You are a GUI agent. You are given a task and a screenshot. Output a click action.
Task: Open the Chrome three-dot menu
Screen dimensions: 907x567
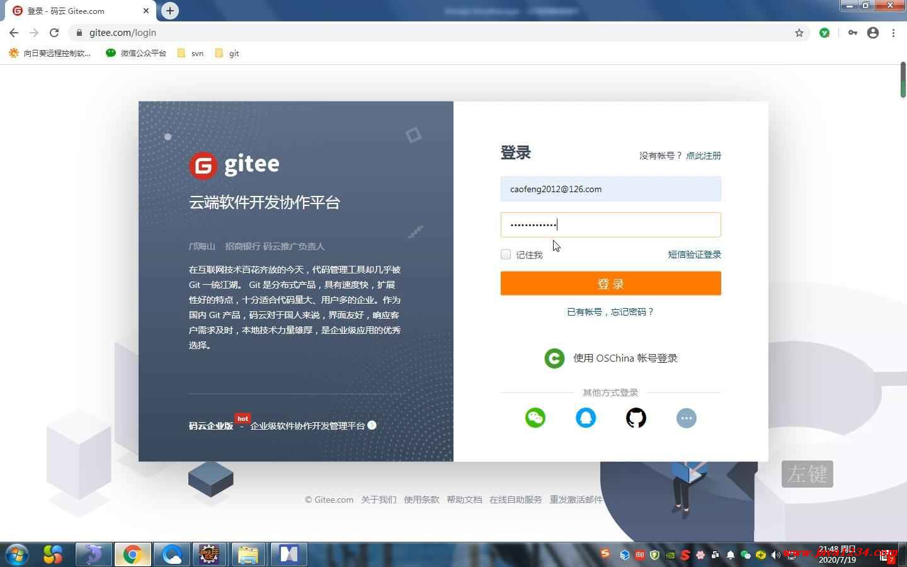tap(893, 33)
